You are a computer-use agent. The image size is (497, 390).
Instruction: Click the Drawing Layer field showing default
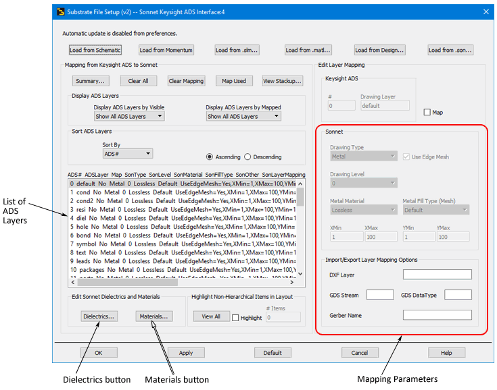385,106
